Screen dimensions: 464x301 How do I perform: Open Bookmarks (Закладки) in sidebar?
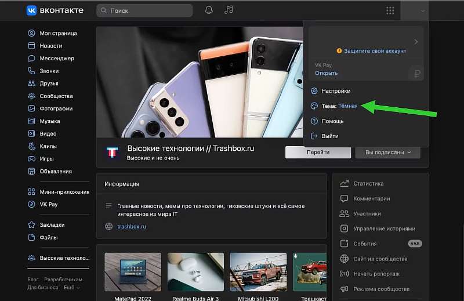tap(52, 224)
